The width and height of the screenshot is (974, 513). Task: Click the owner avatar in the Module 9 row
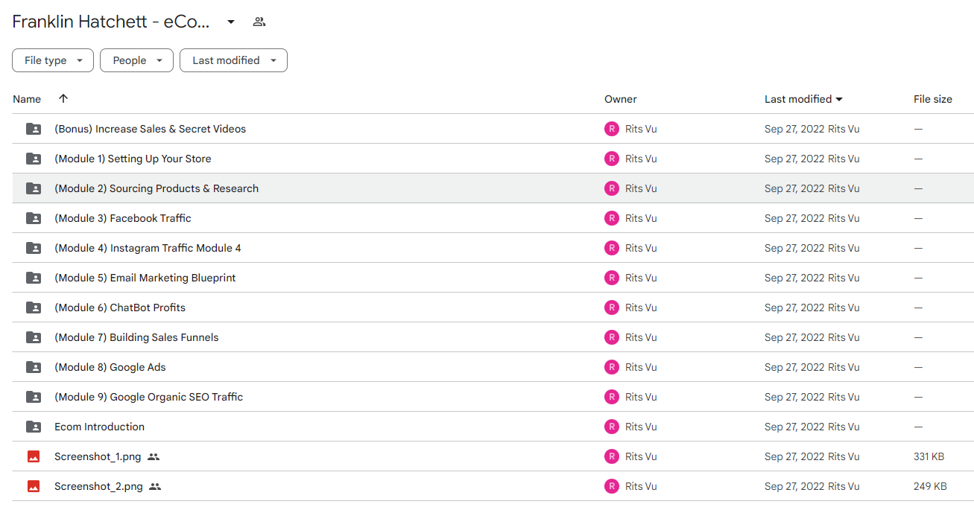tap(612, 397)
